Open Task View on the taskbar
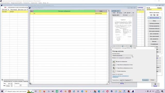Screen dimensions: 165x93 [x=36, y=91]
